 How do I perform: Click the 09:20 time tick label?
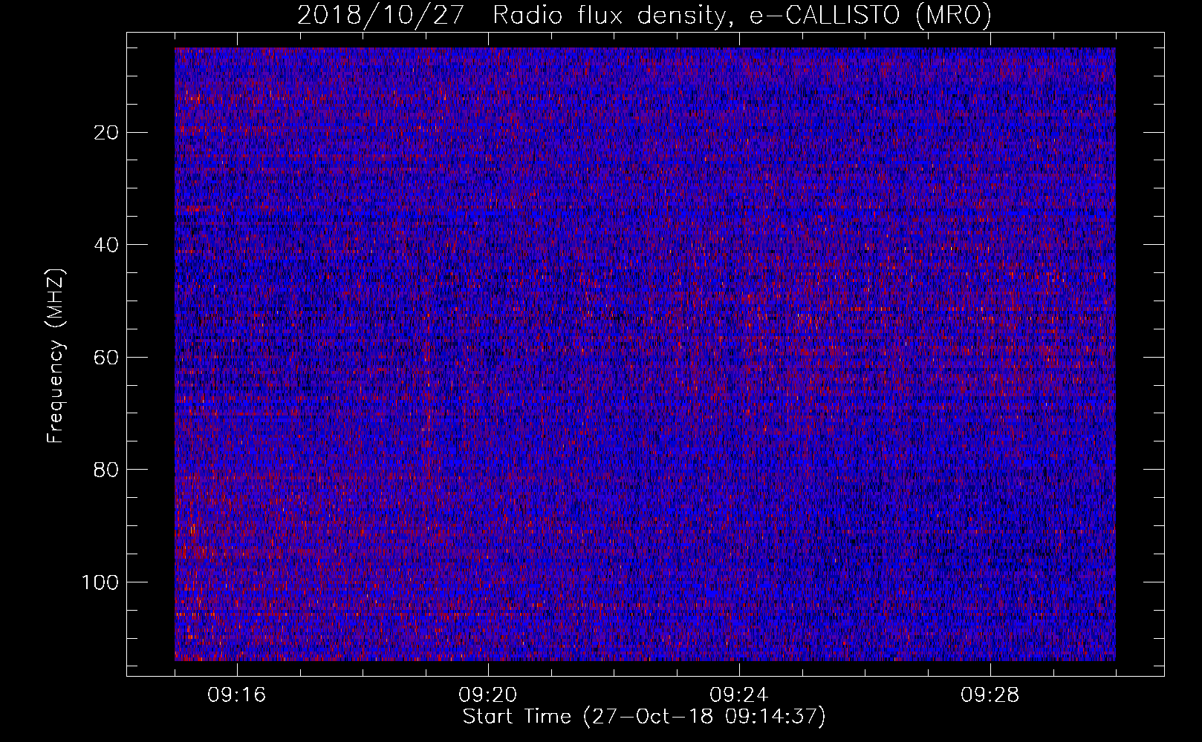[488, 695]
